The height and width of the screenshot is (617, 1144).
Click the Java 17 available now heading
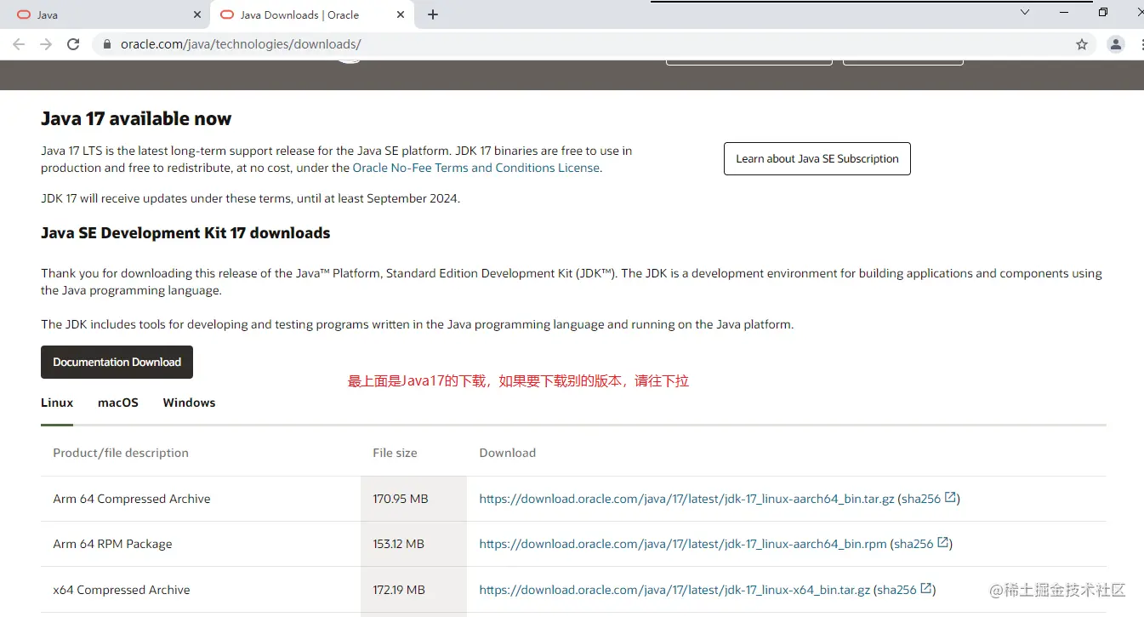tap(136, 119)
